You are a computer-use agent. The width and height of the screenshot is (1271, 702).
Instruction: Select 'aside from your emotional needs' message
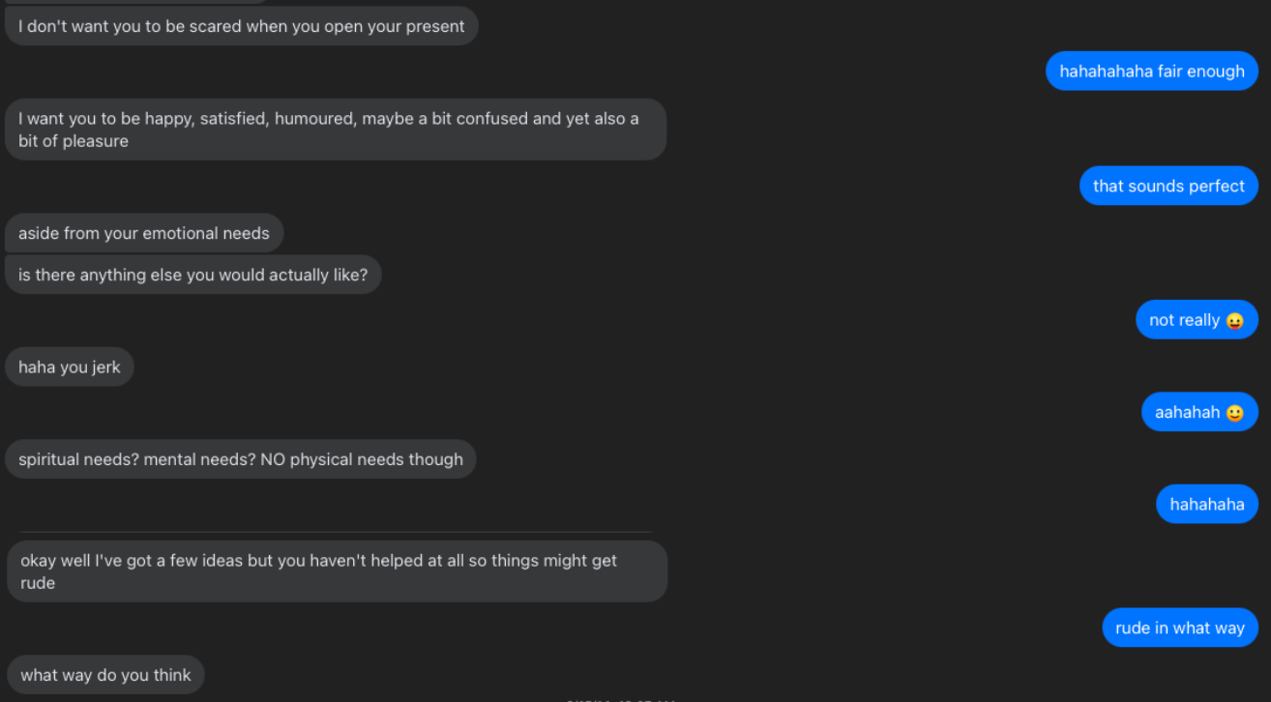(144, 233)
